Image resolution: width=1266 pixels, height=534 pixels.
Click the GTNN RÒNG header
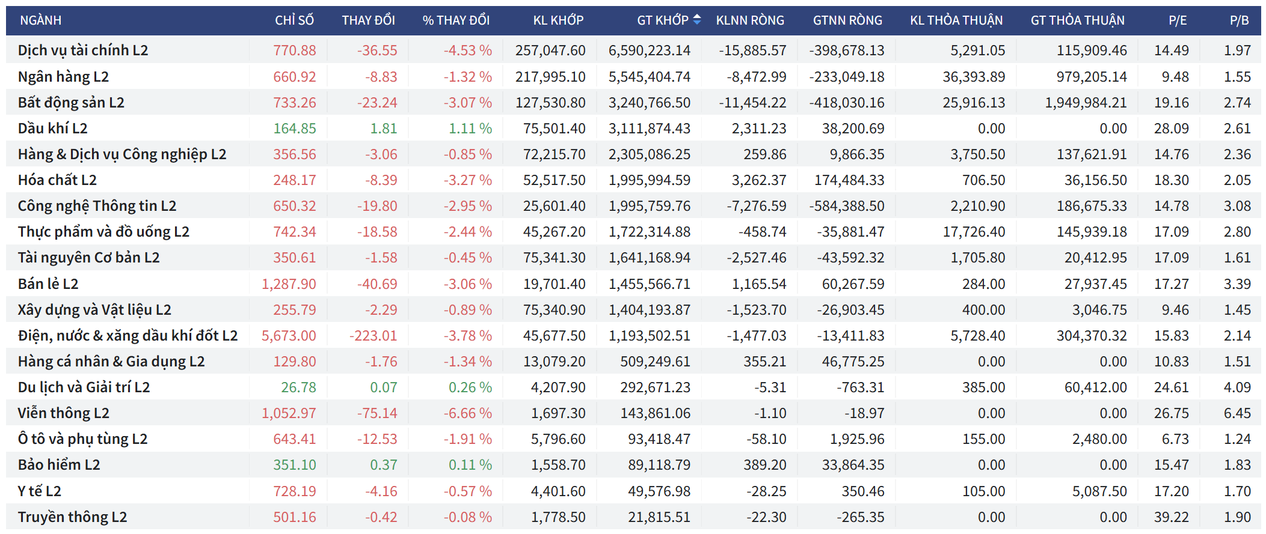[847, 20]
